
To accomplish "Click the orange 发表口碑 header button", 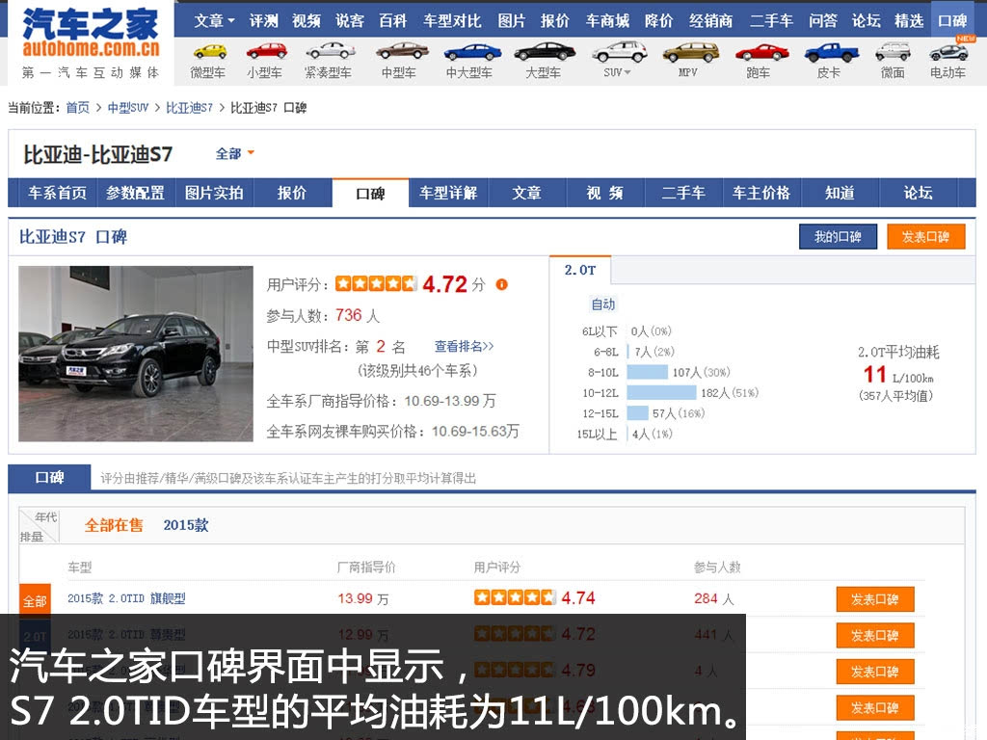I will 925,237.
